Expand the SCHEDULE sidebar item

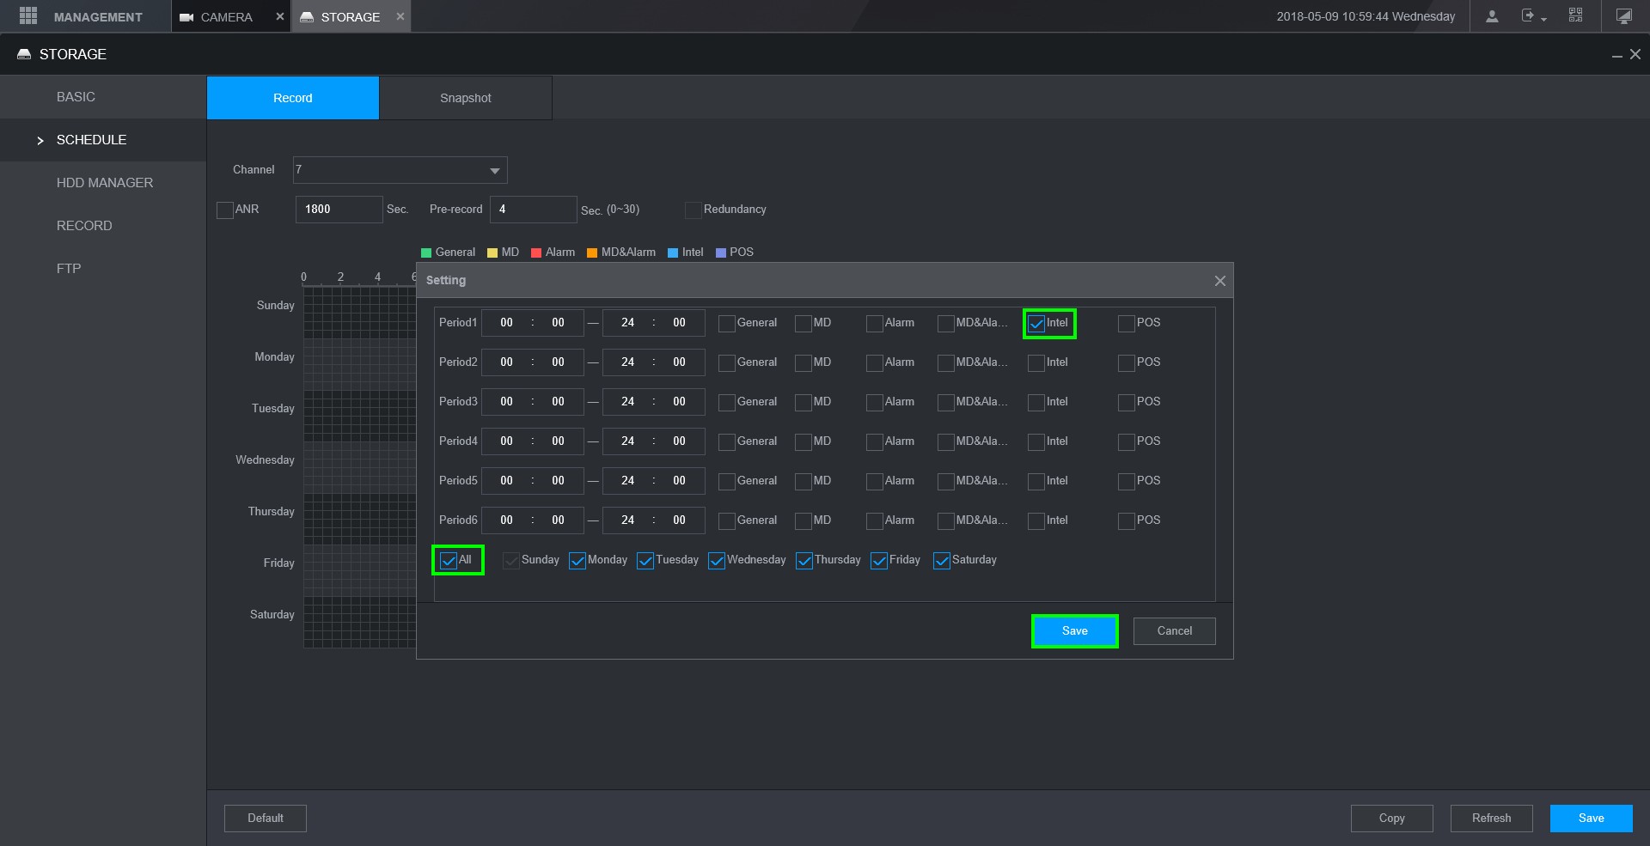click(x=91, y=140)
